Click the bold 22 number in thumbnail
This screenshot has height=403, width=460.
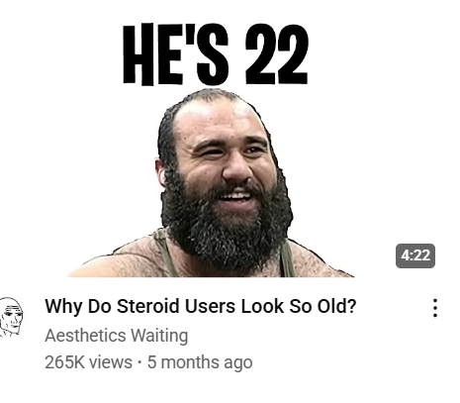point(277,53)
